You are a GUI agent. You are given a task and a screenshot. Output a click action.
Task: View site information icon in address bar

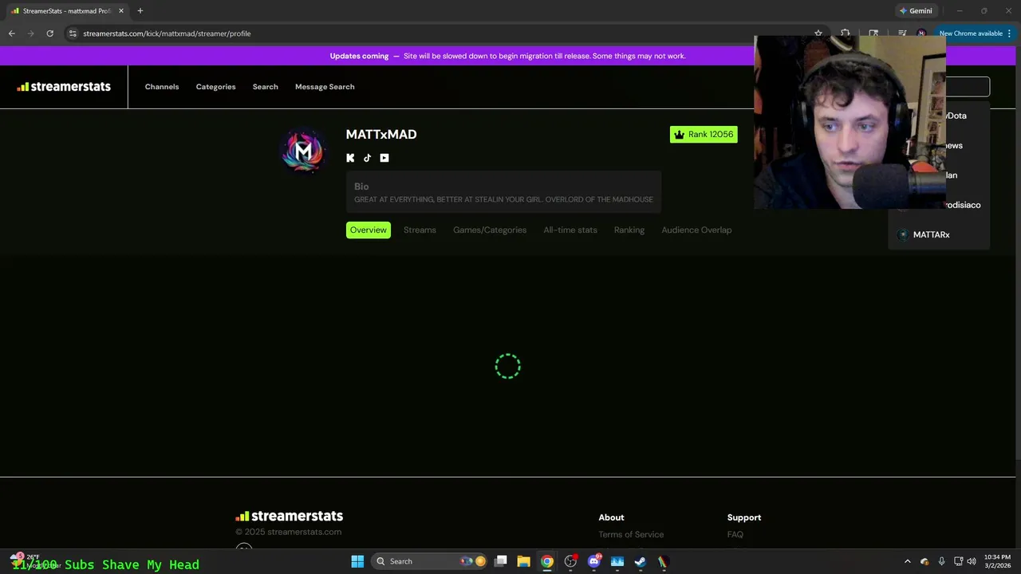click(73, 33)
